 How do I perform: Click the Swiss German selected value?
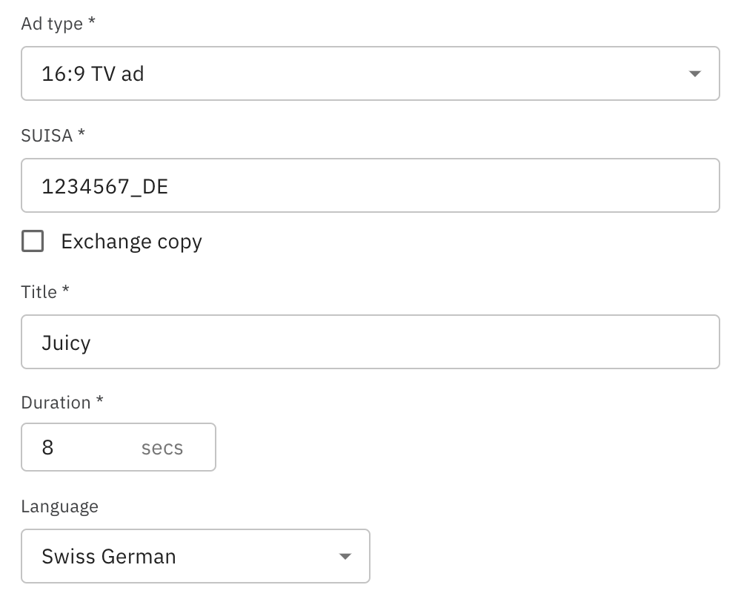(109, 556)
